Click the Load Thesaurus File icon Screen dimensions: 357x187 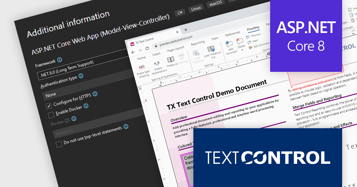point(211,49)
